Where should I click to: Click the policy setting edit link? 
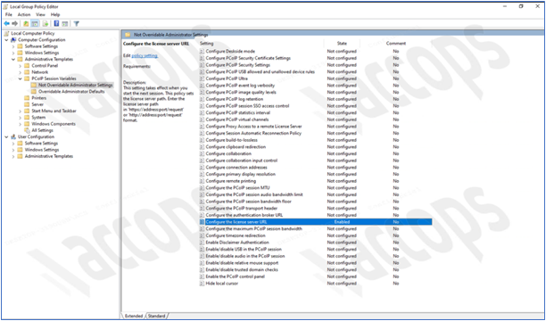point(145,55)
